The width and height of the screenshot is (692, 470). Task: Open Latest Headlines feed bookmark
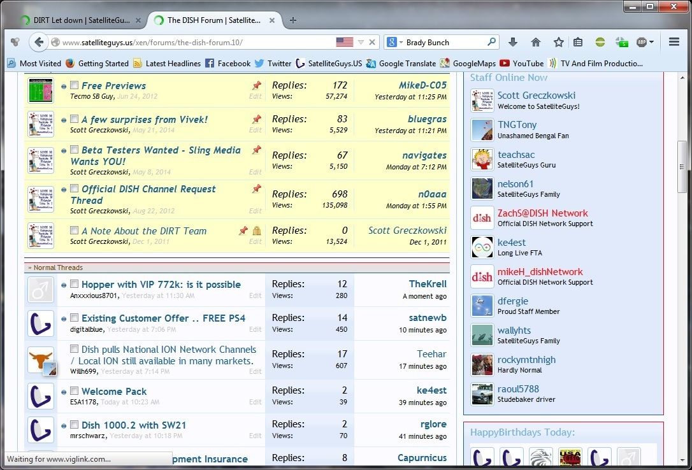tap(167, 64)
